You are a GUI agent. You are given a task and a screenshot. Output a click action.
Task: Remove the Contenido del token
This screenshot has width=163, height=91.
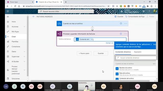[92, 39]
